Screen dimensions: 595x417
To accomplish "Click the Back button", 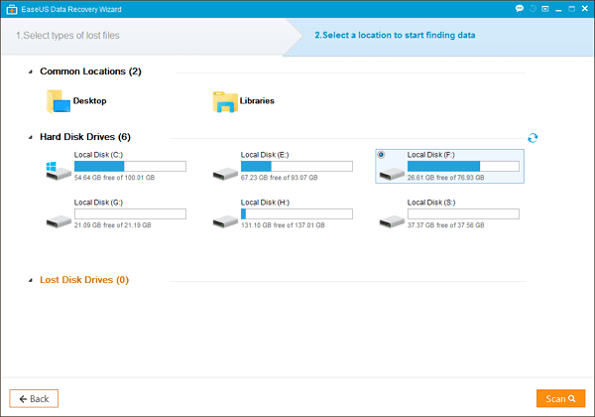I will 34,398.
